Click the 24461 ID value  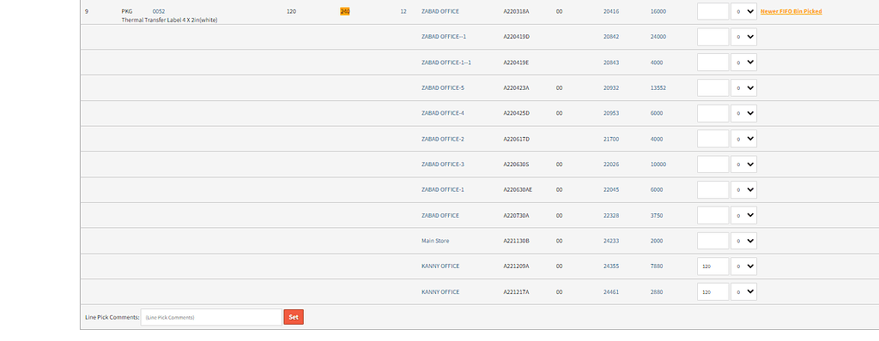coord(611,291)
